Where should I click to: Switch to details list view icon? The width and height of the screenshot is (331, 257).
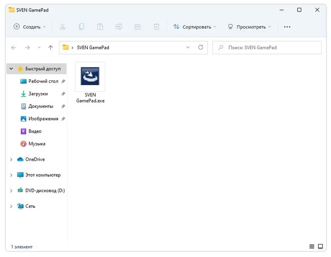tap(312, 246)
